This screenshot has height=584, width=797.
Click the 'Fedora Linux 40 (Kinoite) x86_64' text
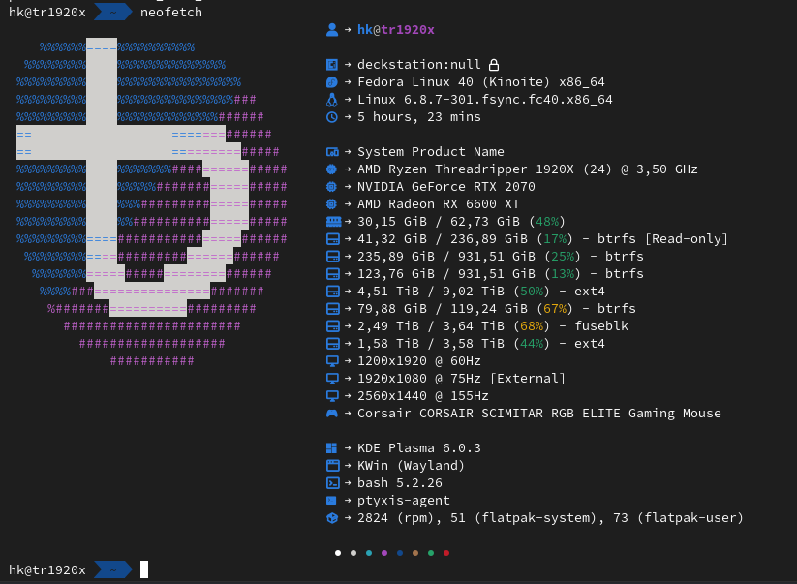coord(481,82)
